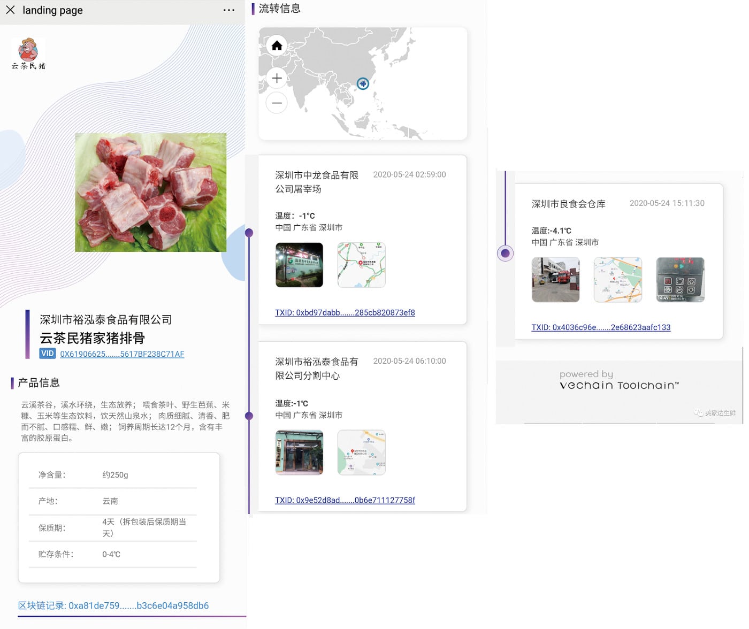This screenshot has width=749, height=629.
Task: Click the map home reset icon
Action: (277, 45)
